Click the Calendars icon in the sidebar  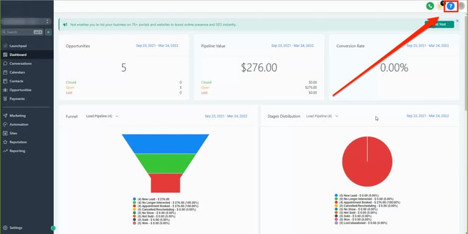pyautogui.click(x=5, y=73)
